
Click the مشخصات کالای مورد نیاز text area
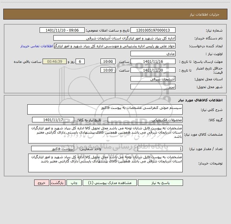[x=105, y=134]
